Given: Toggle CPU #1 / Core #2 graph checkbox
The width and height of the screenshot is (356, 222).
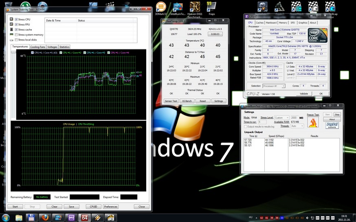Looking at the screenshot, I should pos(61,52).
